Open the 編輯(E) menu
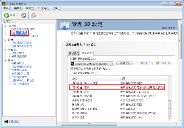Viewport: 184px width, 128px height. pos(18,8)
